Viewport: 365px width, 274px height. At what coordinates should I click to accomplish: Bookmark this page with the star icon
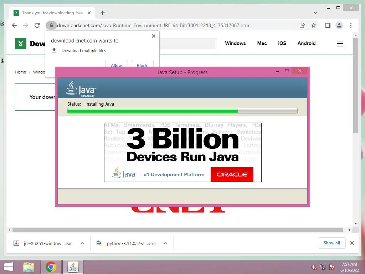click(314, 25)
